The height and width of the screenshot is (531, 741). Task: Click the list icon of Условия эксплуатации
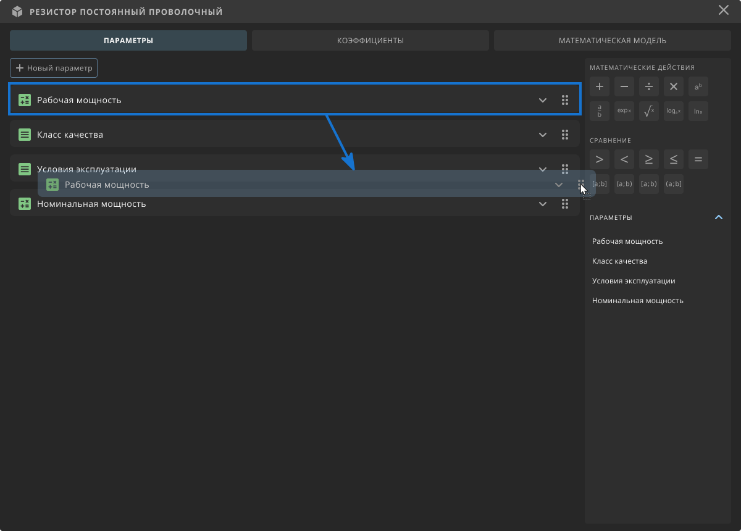[25, 169]
